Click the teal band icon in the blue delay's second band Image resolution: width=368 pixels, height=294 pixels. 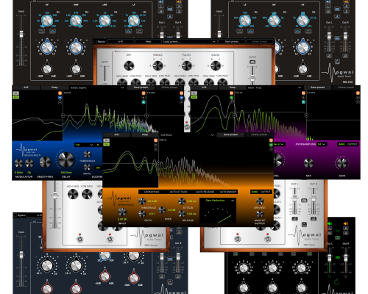pos(144,102)
